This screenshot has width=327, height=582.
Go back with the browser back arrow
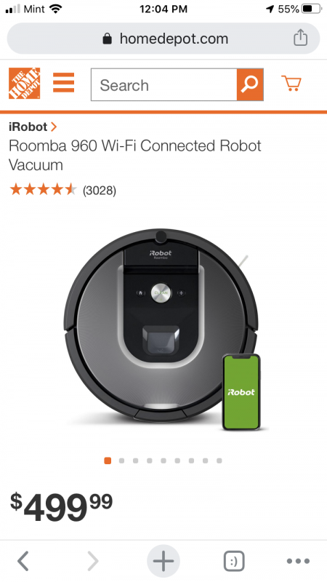pos(23,561)
